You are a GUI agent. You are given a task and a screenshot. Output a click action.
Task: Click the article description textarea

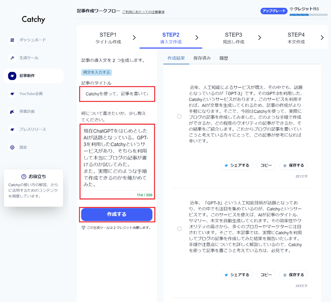coord(117,158)
